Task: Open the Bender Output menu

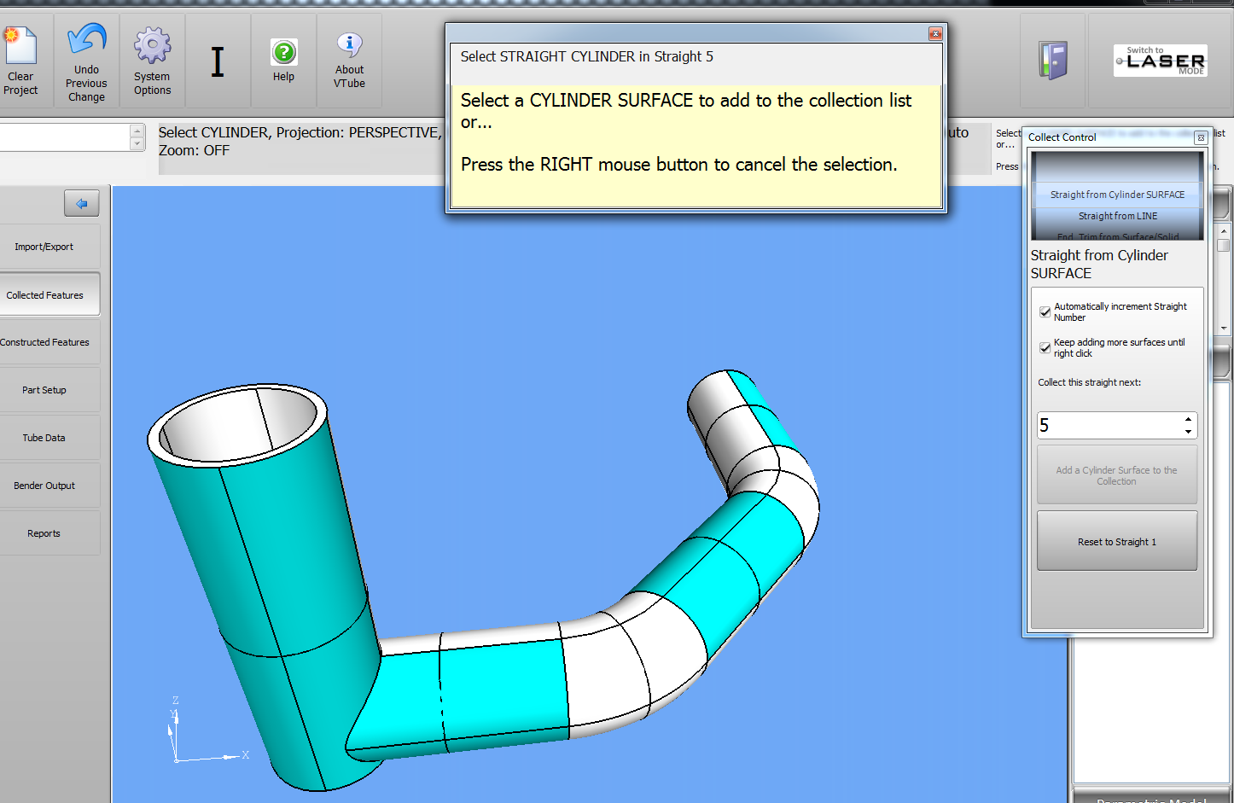Action: pos(45,486)
